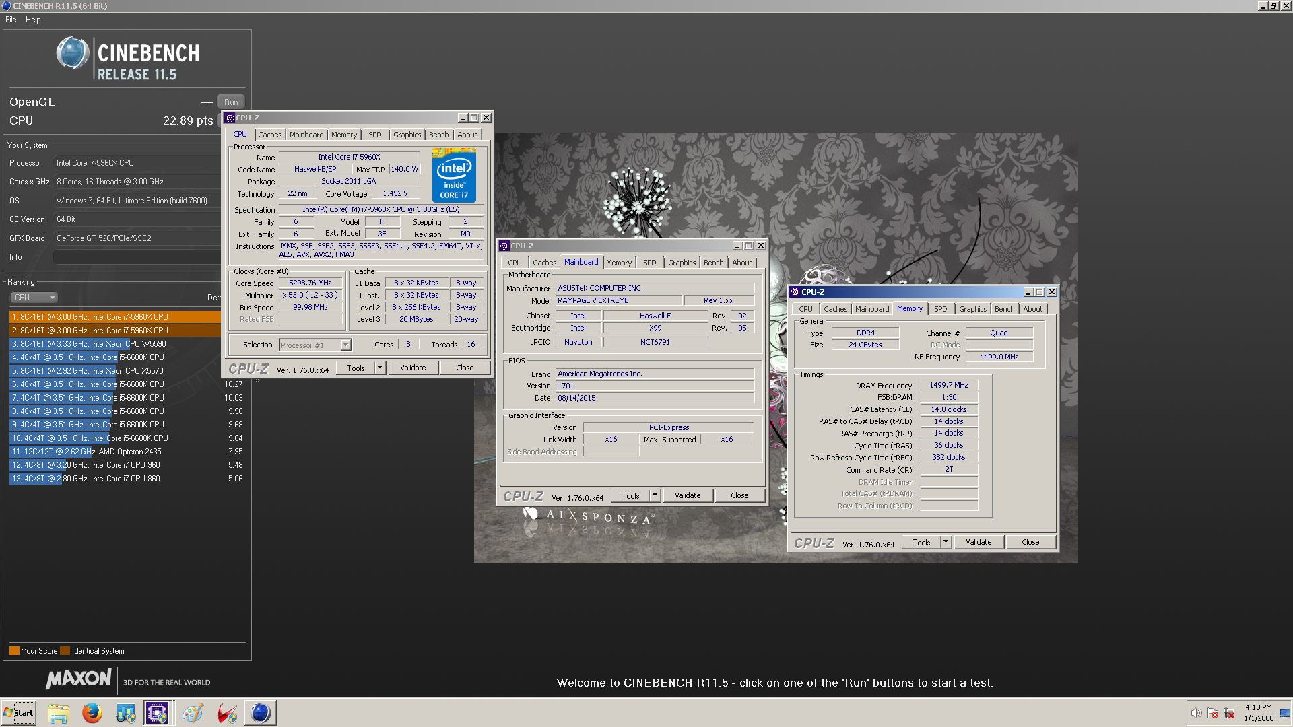1293x727 pixels.
Task: Open Memory tab in Mainboard window
Action: click(619, 263)
